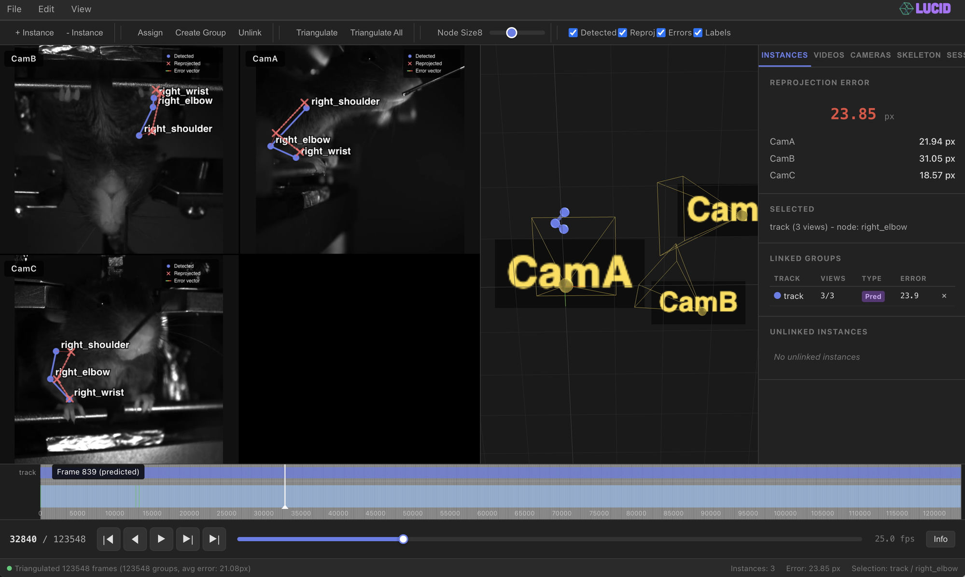965x577 pixels.
Task: Advance one frame forward
Action: click(x=188, y=539)
